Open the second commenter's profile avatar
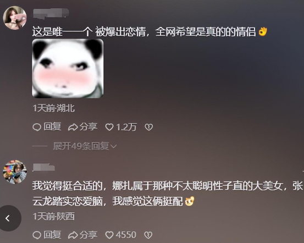 [x=15, y=172]
